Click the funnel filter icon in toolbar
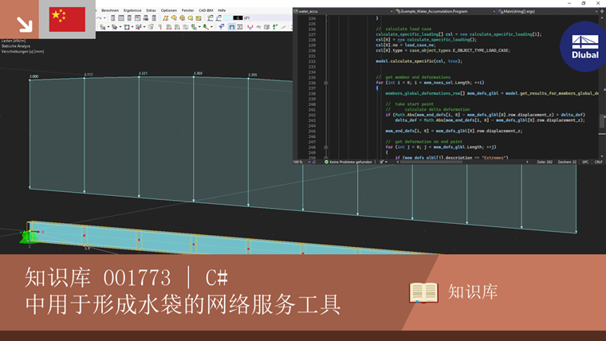Image resolution: width=606 pixels, height=341 pixels. 221,27
